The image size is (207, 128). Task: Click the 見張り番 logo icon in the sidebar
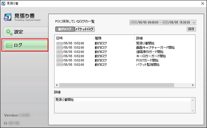coord(8,17)
